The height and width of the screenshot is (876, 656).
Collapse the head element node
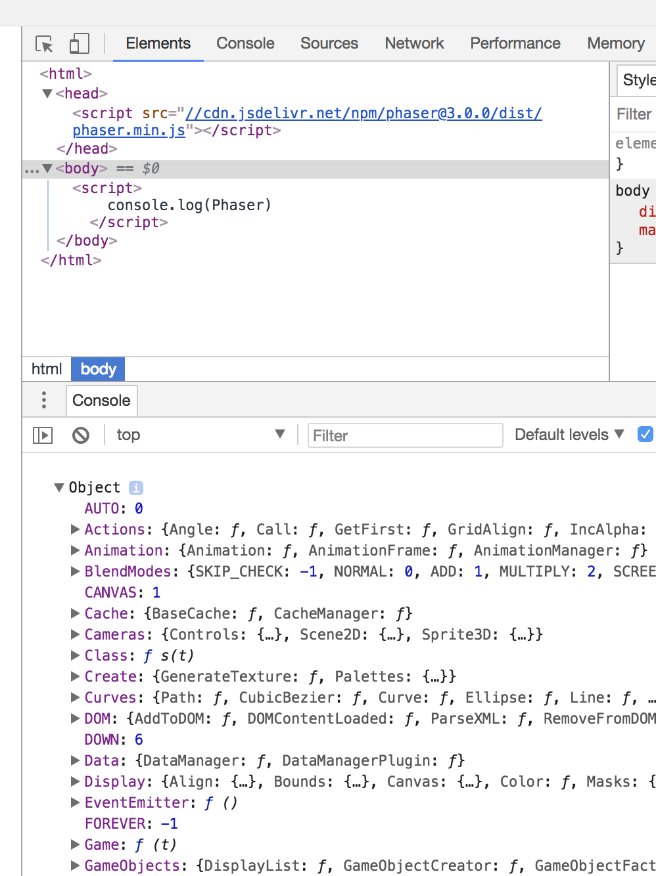[x=47, y=94]
